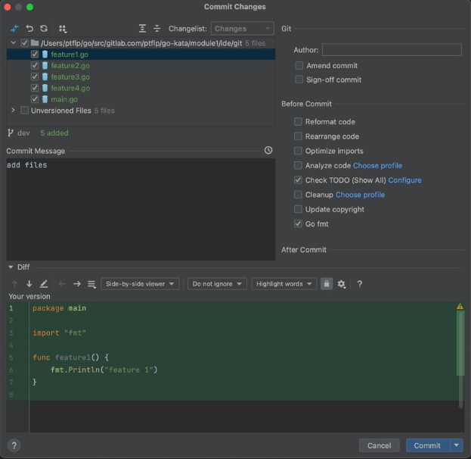Click the Show Diff icon in changes toolbar

(x=15, y=29)
